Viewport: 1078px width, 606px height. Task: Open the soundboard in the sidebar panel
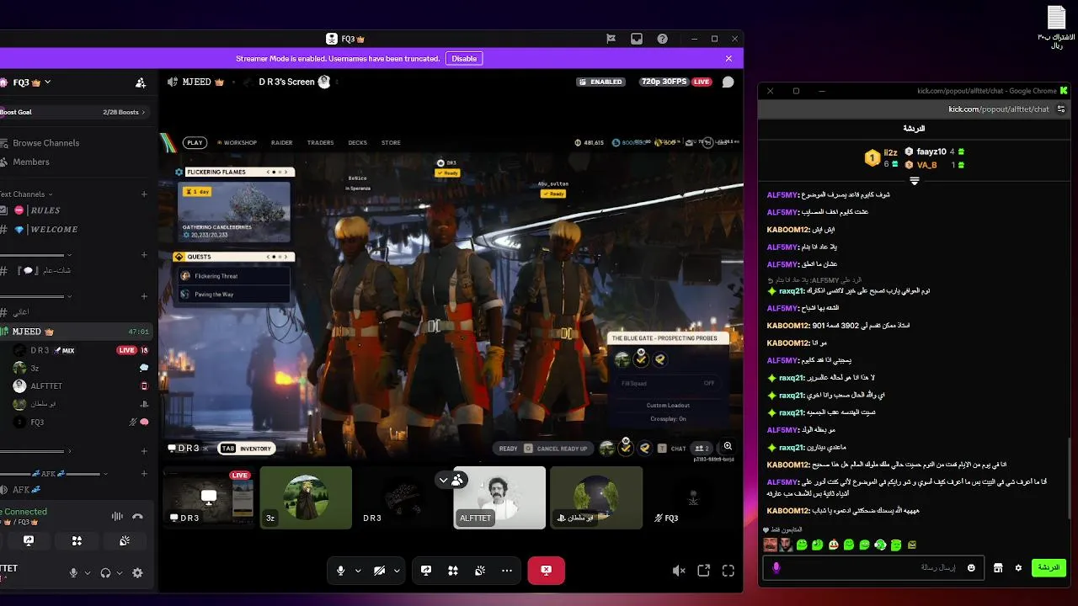pyautogui.click(x=125, y=541)
